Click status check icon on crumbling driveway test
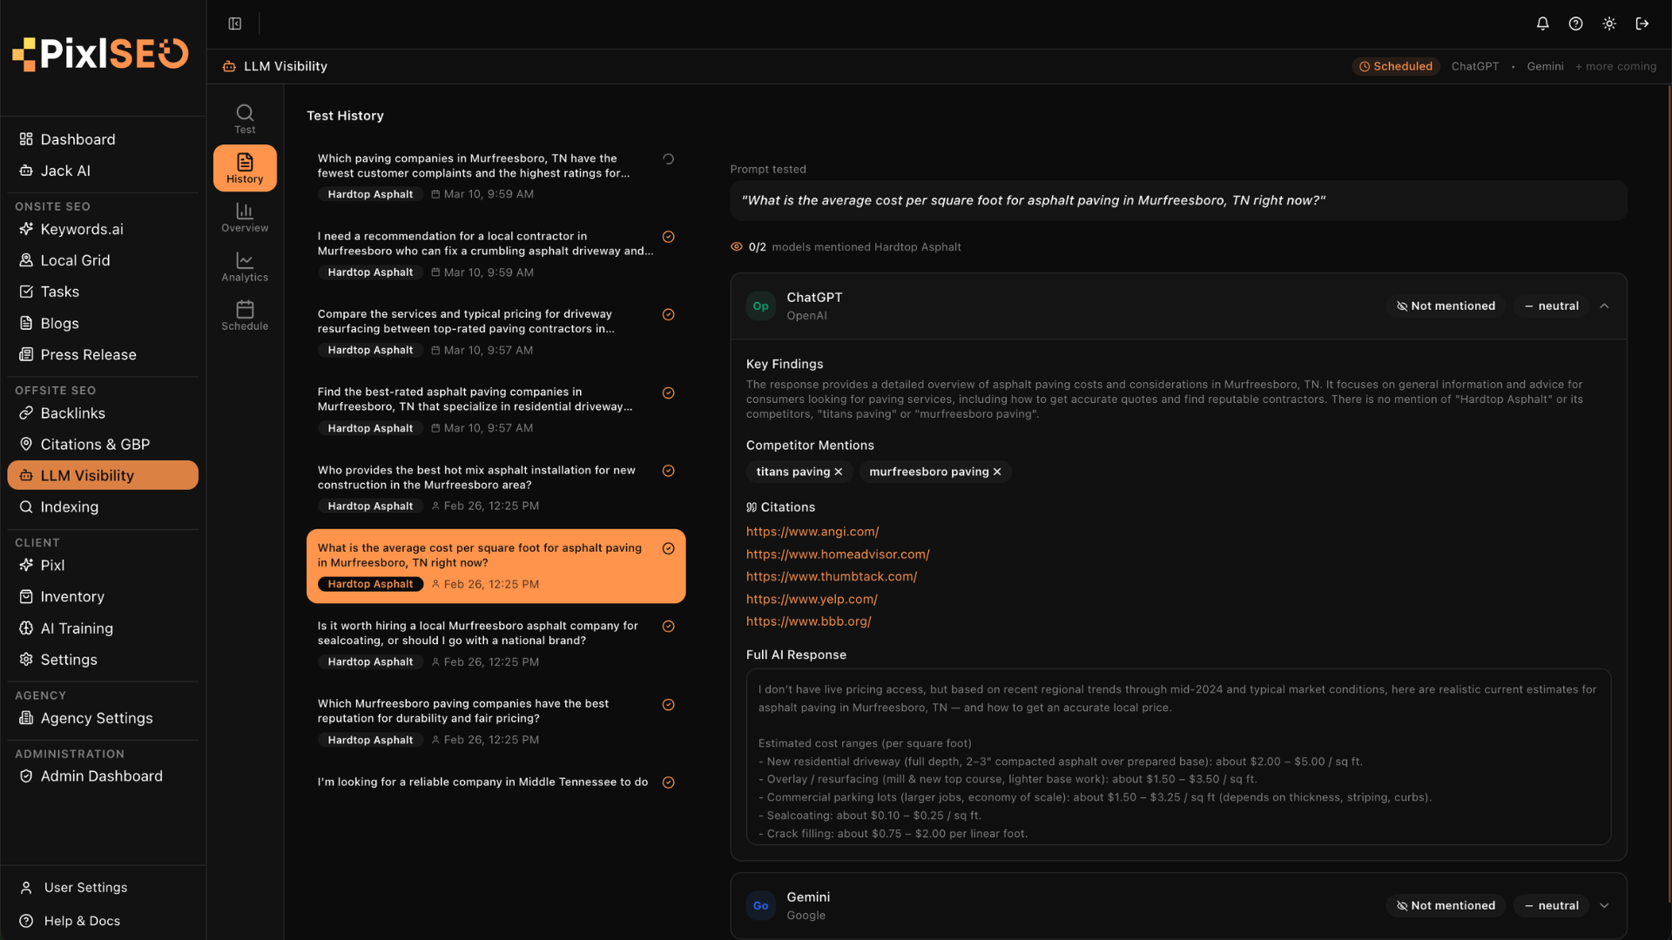The image size is (1672, 940). point(669,237)
